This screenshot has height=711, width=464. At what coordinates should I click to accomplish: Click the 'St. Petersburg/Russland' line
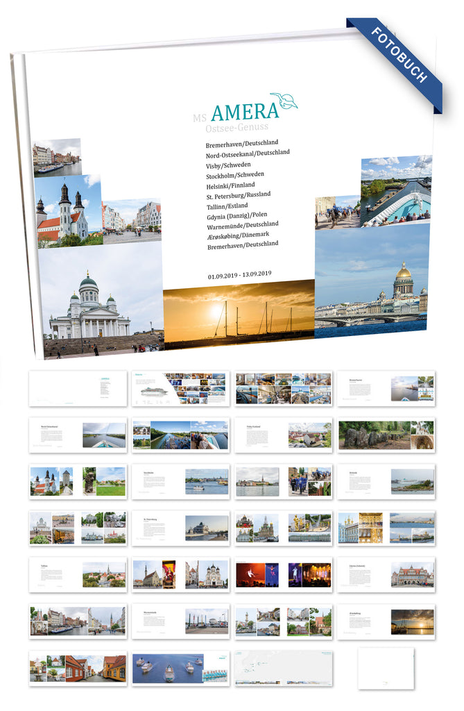click(239, 195)
